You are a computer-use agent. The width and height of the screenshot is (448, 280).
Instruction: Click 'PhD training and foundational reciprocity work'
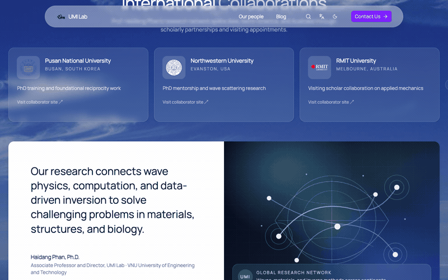click(69, 88)
